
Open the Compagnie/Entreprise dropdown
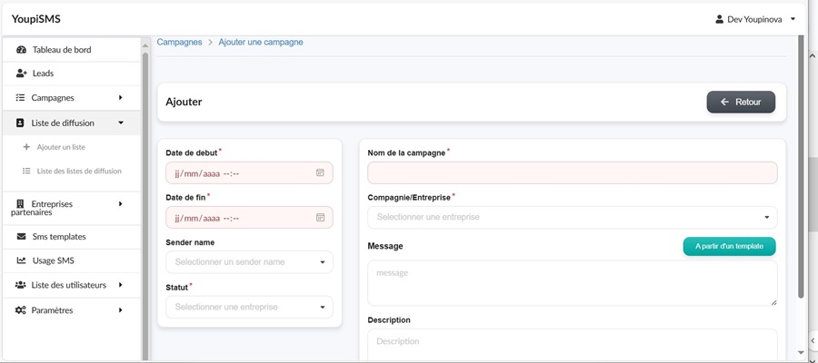[x=573, y=217]
